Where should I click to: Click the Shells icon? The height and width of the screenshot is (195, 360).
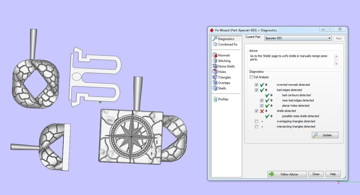(215, 88)
